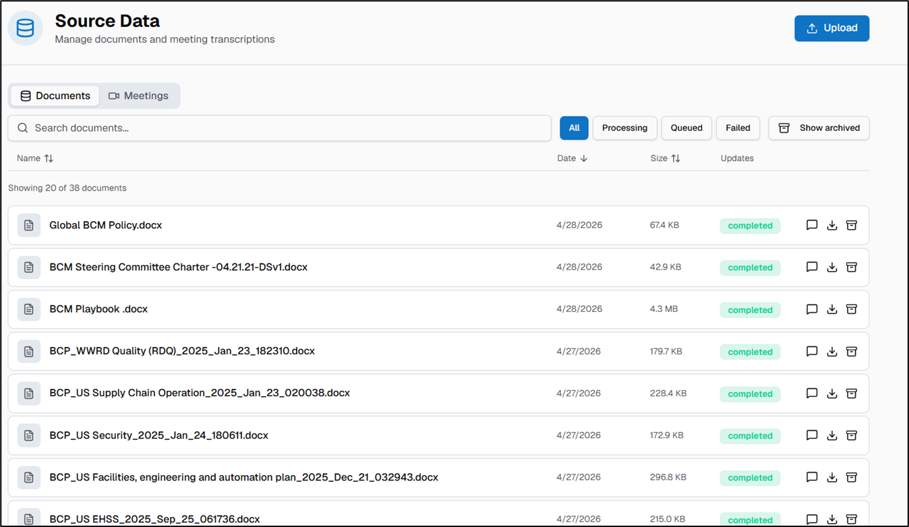Download BCM Playbook .docx
The width and height of the screenshot is (909, 527).
tap(832, 309)
